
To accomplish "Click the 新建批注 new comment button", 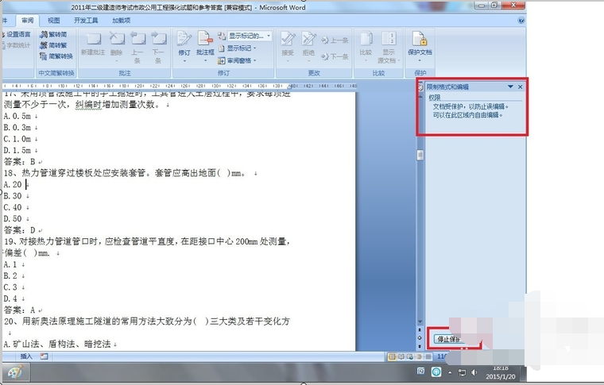I will pos(93,44).
